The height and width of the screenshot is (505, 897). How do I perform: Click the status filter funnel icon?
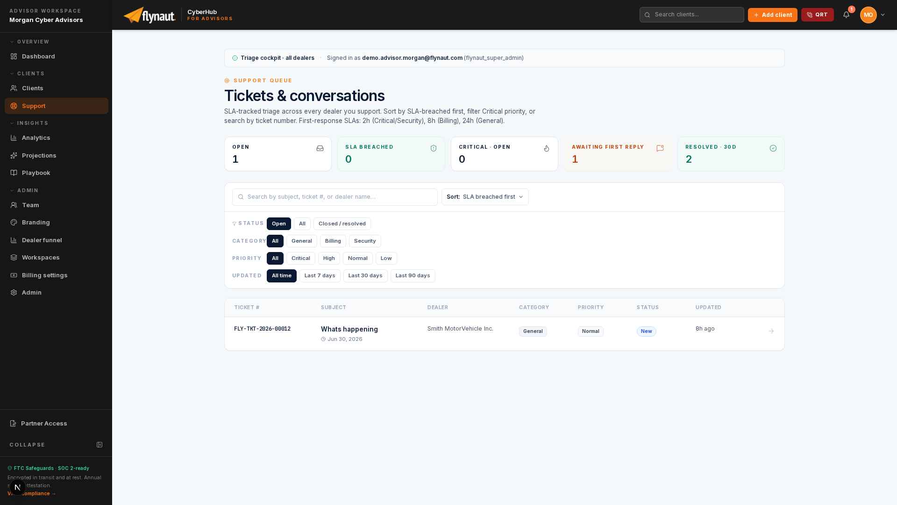pos(235,224)
